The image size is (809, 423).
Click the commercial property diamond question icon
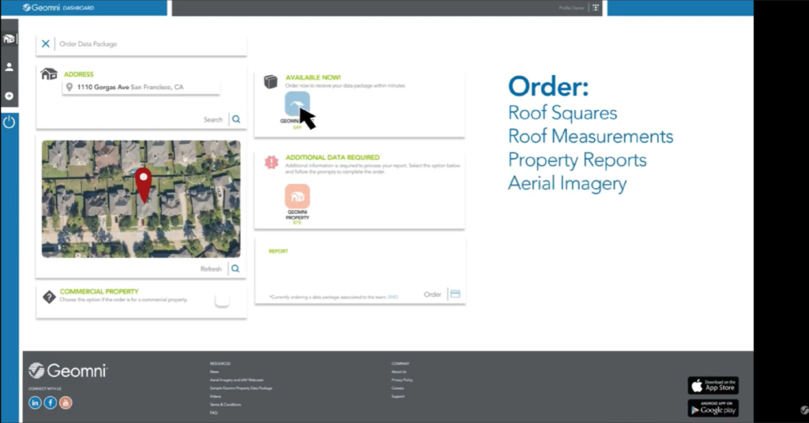coord(49,297)
